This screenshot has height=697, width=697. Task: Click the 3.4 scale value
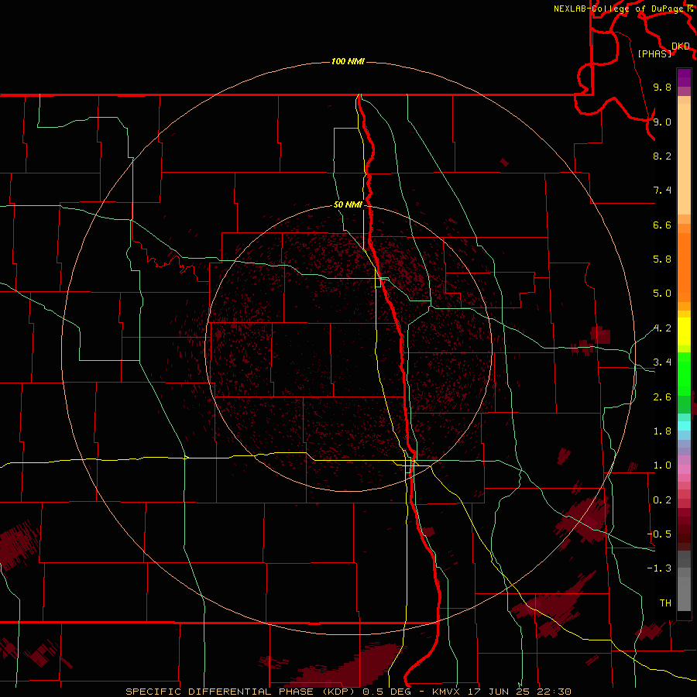[x=662, y=362]
